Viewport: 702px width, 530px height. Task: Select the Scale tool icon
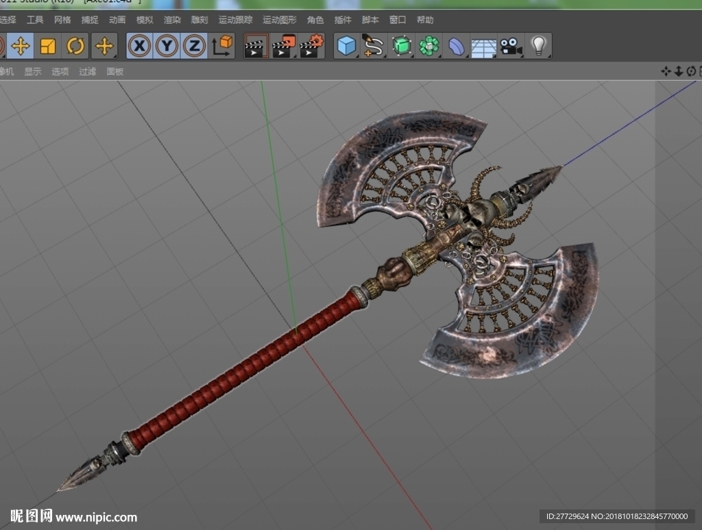click(x=47, y=46)
